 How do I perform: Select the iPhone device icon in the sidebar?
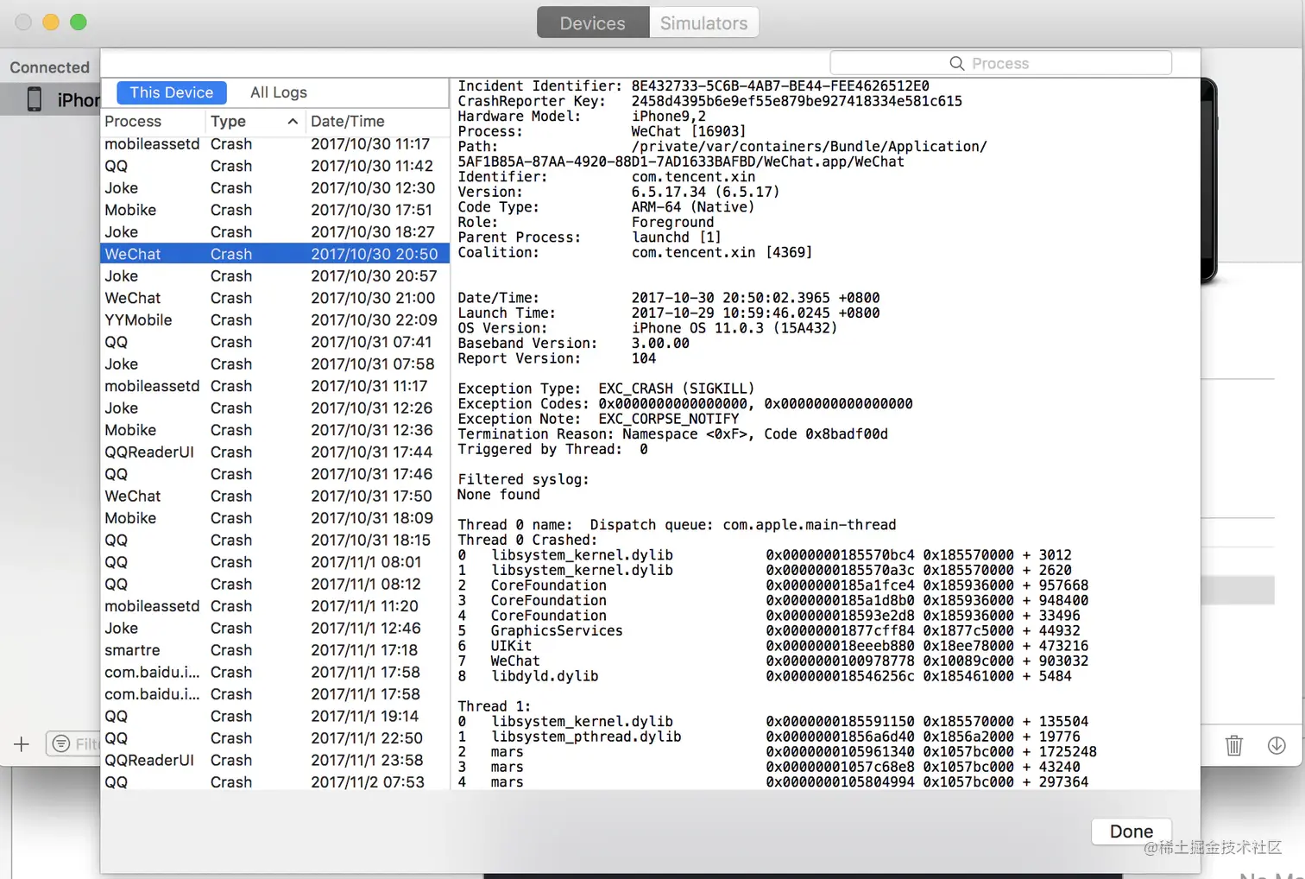[35, 98]
